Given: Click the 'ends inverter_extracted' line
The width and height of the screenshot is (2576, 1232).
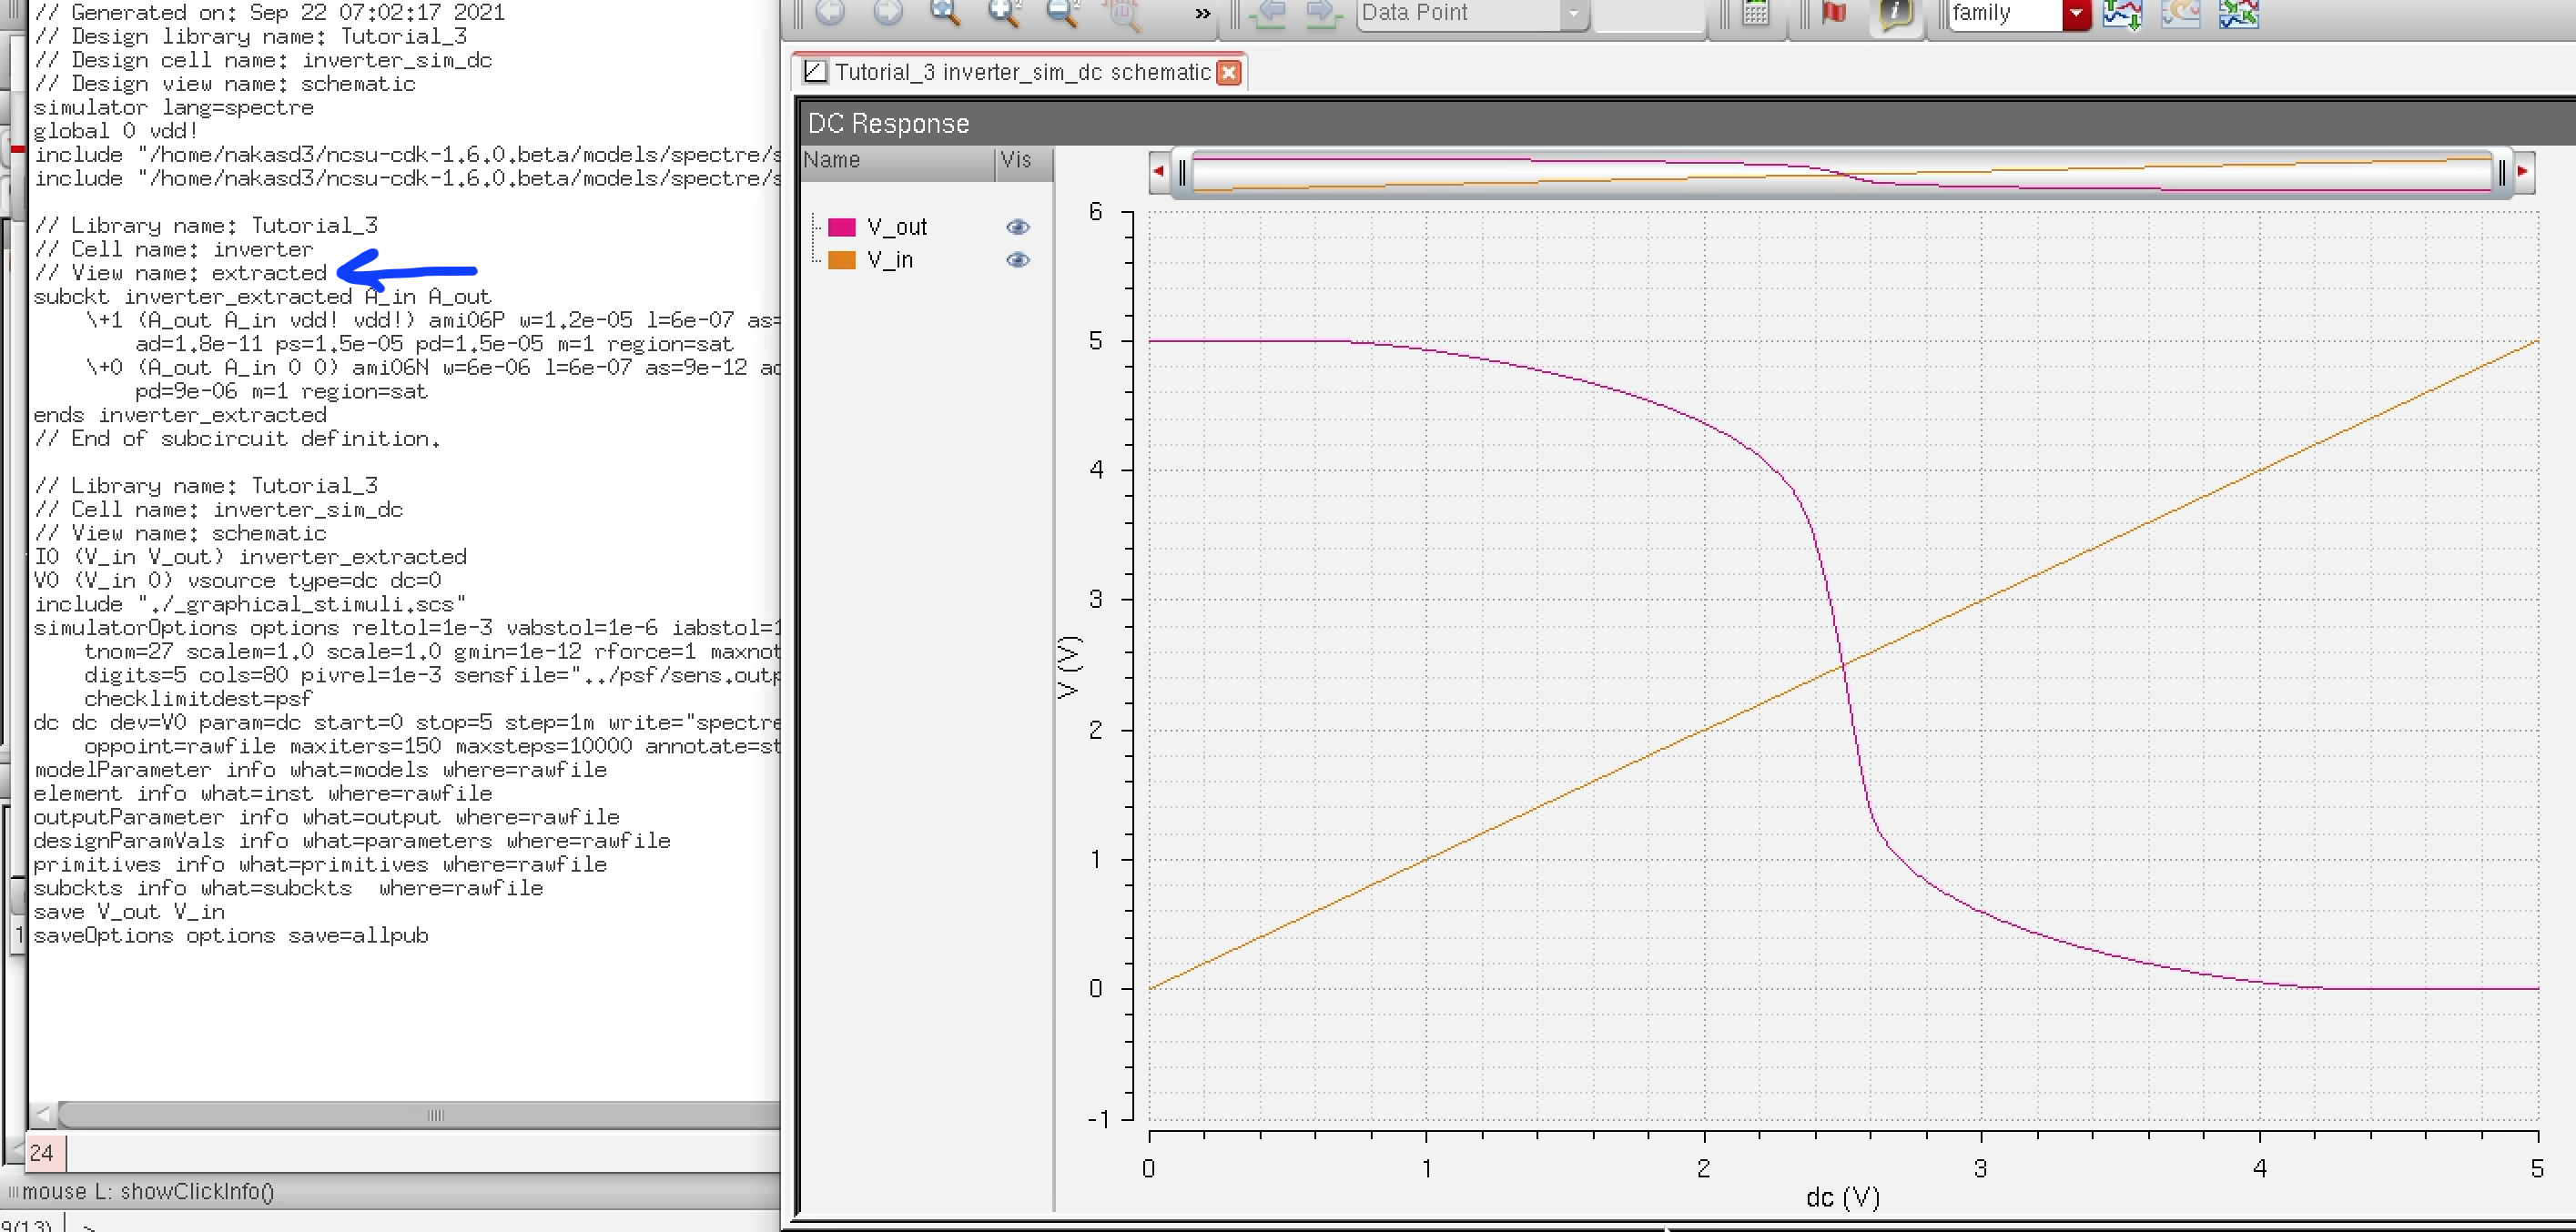Looking at the screenshot, I should [180, 415].
